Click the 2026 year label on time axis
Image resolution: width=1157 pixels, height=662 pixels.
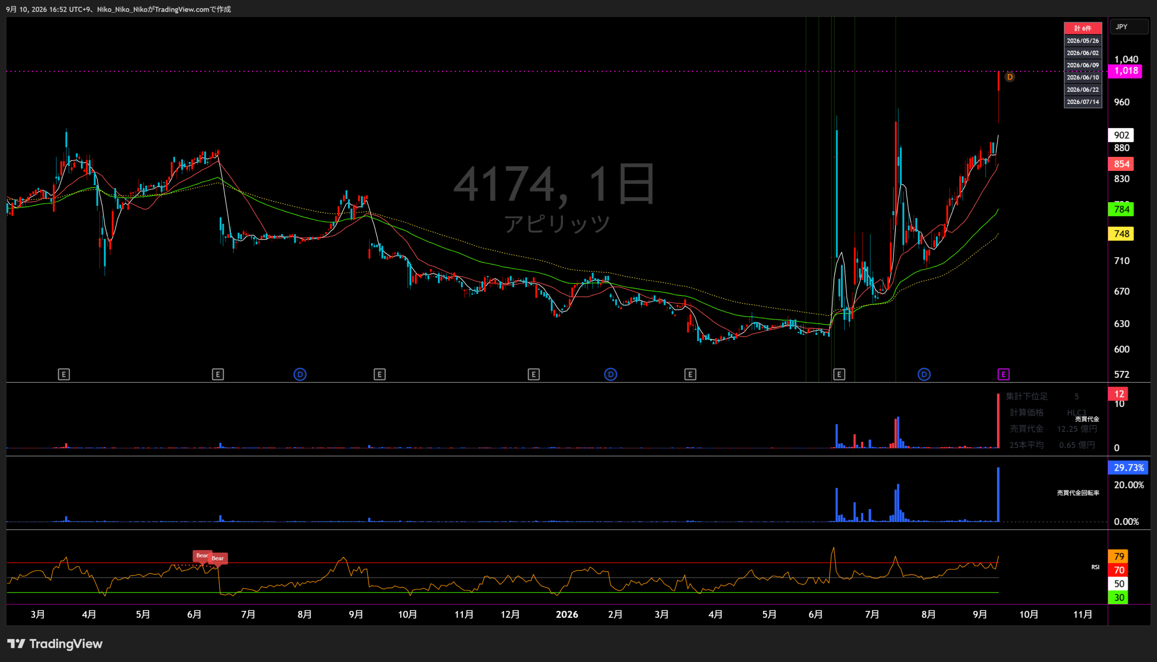(567, 614)
